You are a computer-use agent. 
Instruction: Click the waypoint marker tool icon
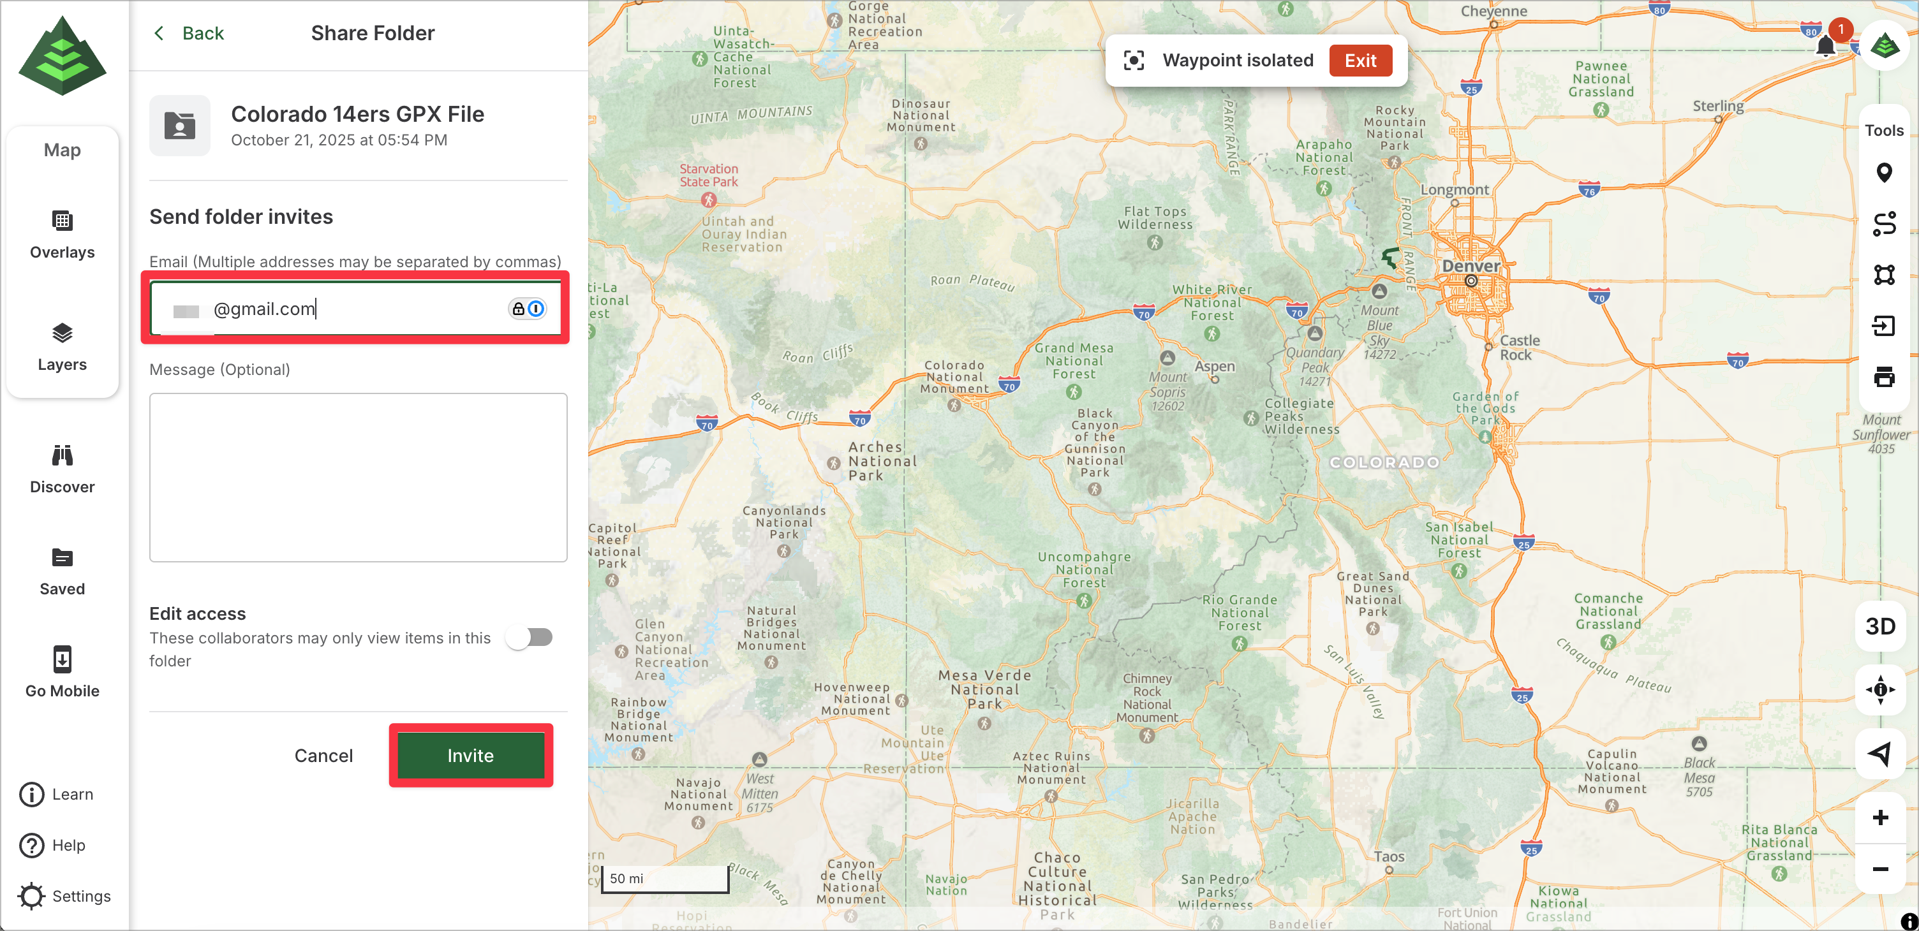1883,173
